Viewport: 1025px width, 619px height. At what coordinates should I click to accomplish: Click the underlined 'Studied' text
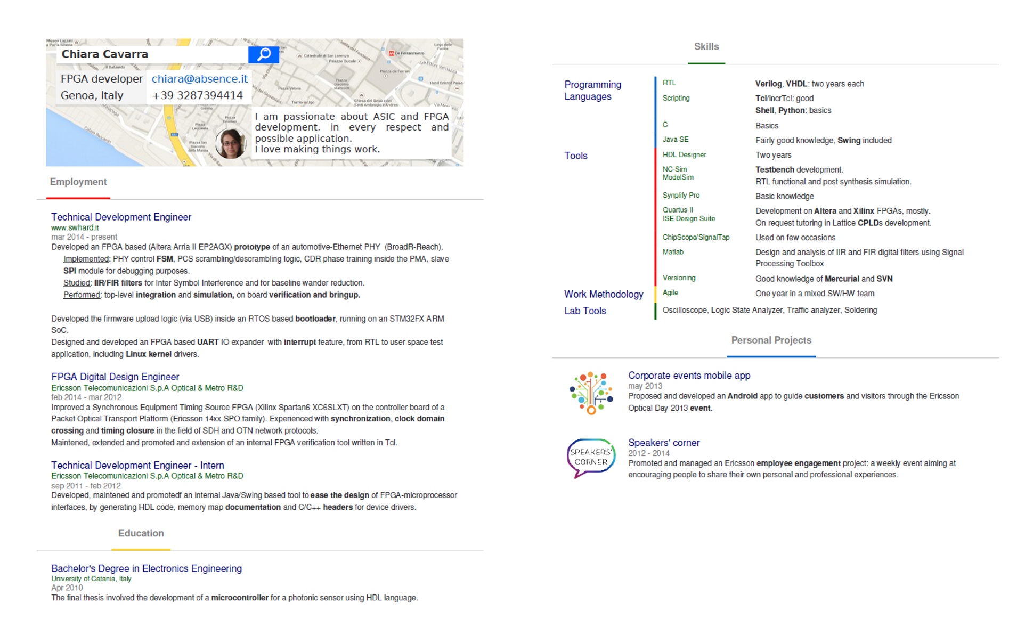77,283
